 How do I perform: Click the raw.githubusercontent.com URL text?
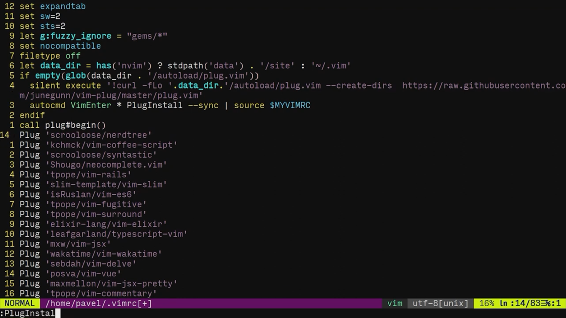[x=484, y=86]
